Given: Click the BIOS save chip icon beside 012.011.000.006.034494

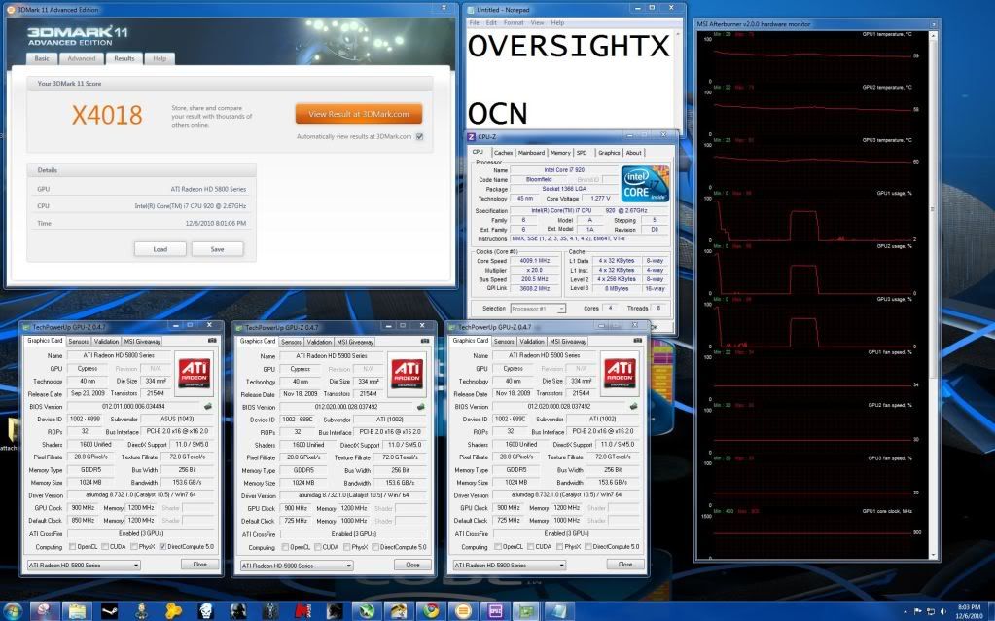Looking at the screenshot, I should [207, 407].
